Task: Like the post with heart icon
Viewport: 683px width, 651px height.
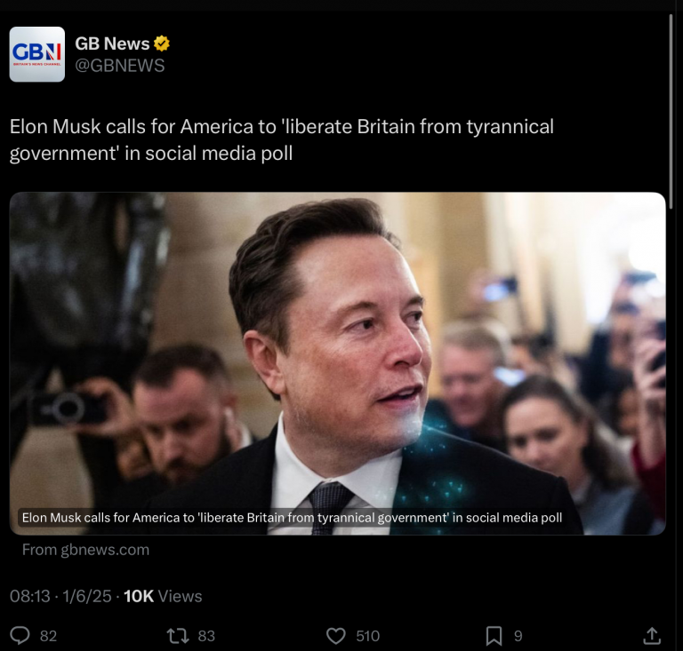Action: coord(336,636)
